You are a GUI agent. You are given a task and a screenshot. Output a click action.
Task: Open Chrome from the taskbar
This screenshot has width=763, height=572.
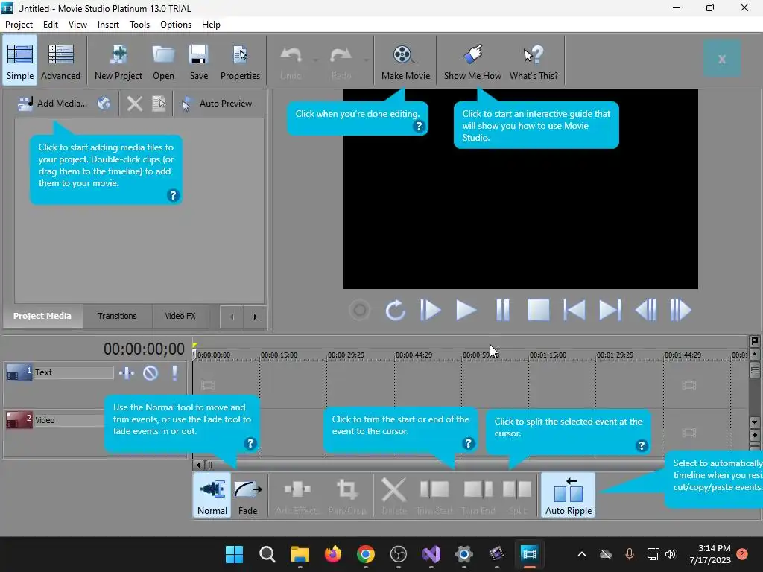(x=365, y=554)
